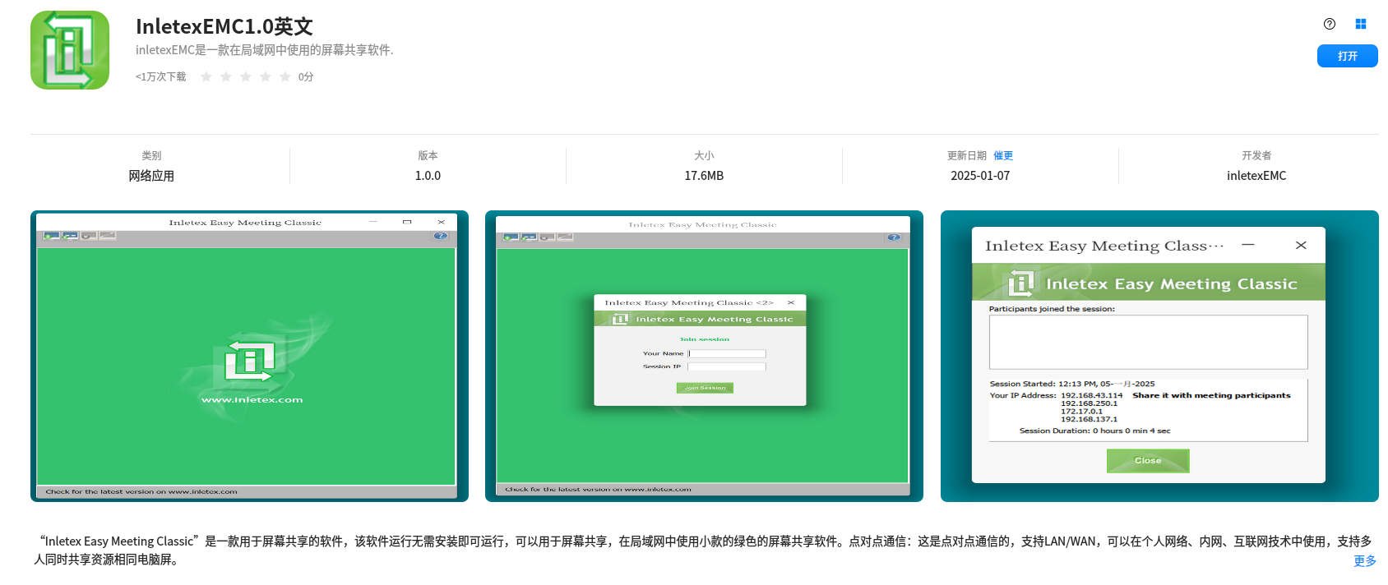Click the third rating star

point(246,76)
